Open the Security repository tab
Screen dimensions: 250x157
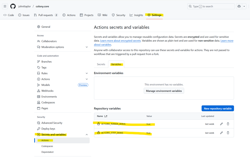coord(119,15)
